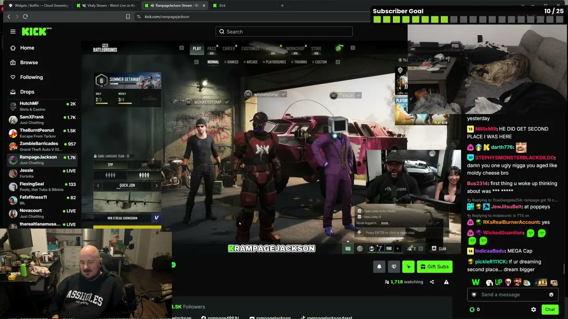The height and width of the screenshot is (319, 568).
Task: Toggle Same Language Team option
Action: pos(129,156)
